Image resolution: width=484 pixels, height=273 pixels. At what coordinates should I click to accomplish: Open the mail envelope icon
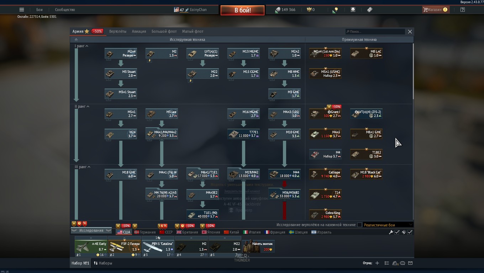tap(410, 263)
